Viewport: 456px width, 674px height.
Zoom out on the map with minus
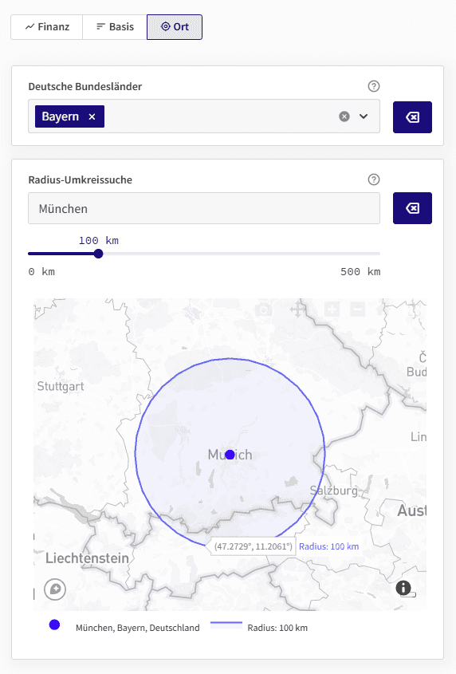(x=358, y=309)
